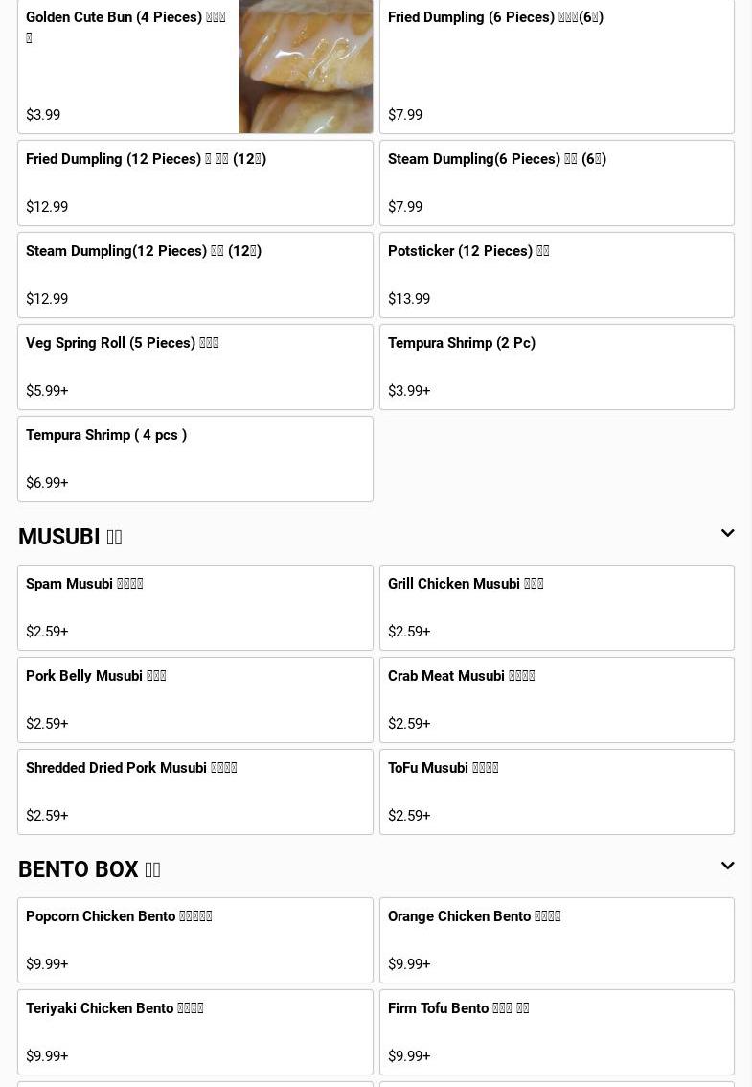Collapse the BENTO BOX section chevron
The width and height of the screenshot is (752, 1087).
pyautogui.click(x=727, y=866)
